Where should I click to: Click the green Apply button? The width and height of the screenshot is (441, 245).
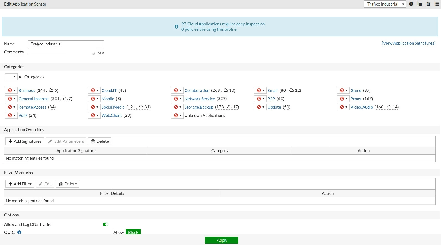[222, 240]
